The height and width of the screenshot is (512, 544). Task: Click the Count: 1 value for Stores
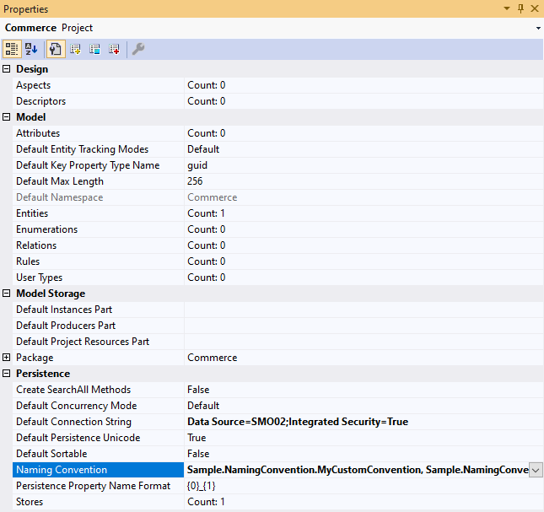206,502
